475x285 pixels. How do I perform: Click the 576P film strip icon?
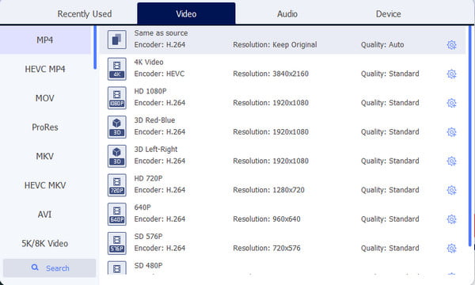tap(117, 243)
